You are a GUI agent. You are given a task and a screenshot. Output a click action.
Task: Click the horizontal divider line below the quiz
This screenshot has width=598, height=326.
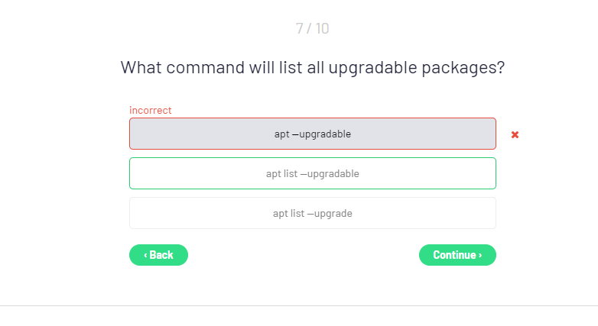click(x=298, y=305)
